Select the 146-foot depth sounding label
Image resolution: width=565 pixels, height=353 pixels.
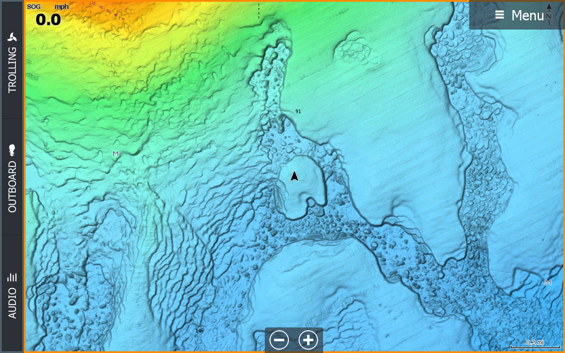(199, 330)
